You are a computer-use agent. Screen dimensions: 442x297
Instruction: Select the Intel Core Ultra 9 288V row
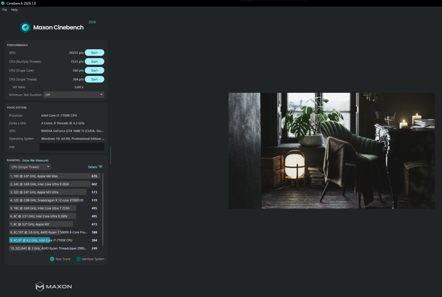[55, 216]
